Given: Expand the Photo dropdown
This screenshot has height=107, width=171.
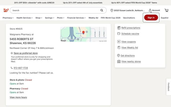Looking at the screenshot, I should point(61,18).
